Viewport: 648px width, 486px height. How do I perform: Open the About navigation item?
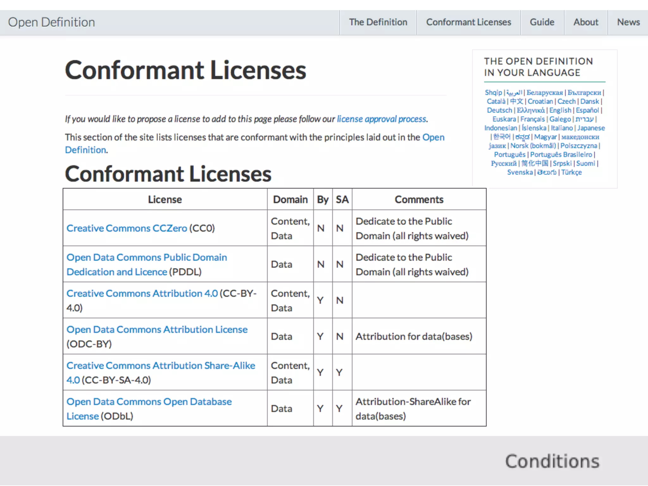tap(586, 22)
